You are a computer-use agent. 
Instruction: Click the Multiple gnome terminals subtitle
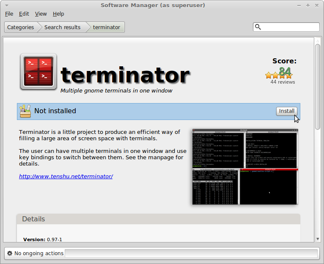(116, 91)
